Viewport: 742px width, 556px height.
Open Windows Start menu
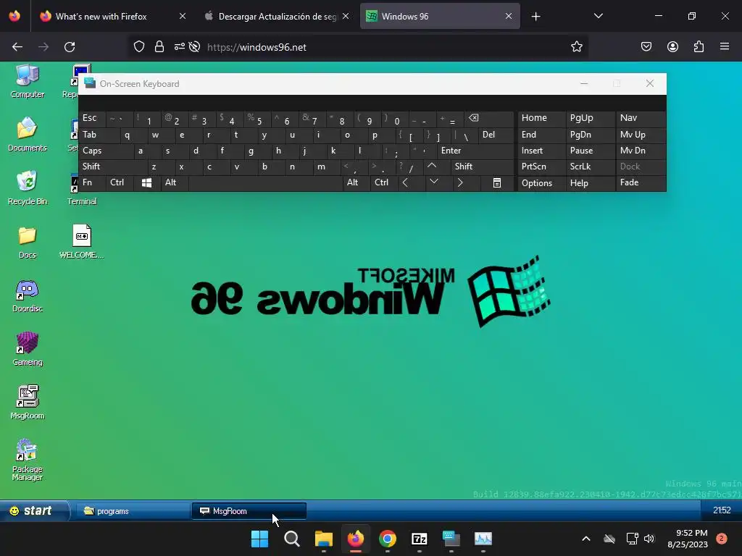click(260, 539)
